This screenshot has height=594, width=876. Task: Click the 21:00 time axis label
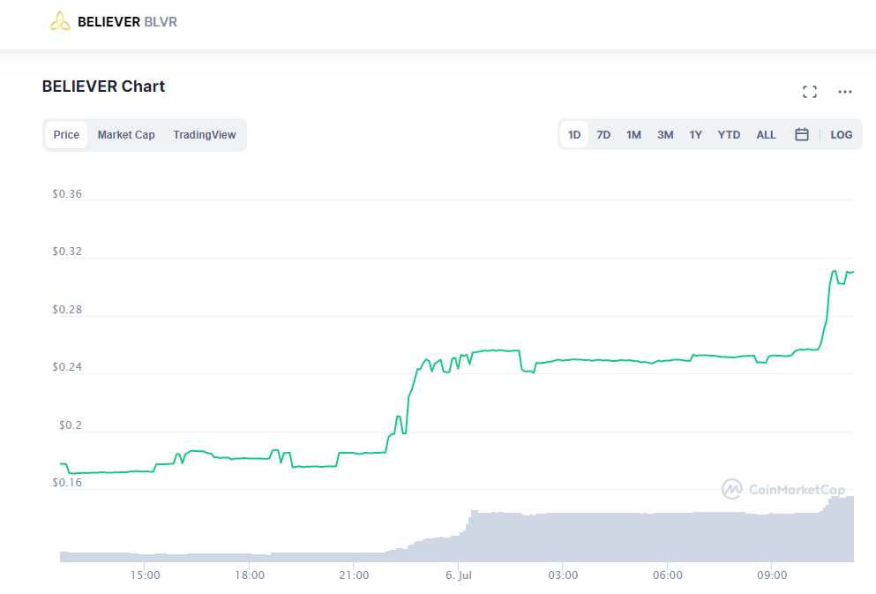(355, 575)
